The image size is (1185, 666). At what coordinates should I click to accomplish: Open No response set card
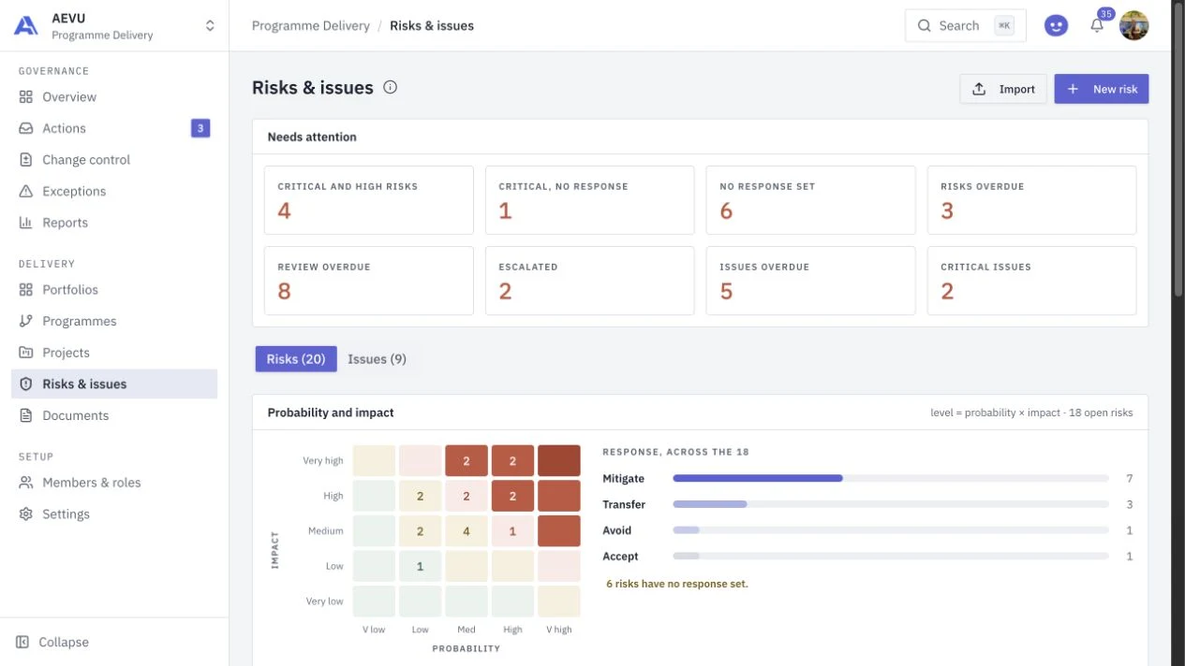811,200
